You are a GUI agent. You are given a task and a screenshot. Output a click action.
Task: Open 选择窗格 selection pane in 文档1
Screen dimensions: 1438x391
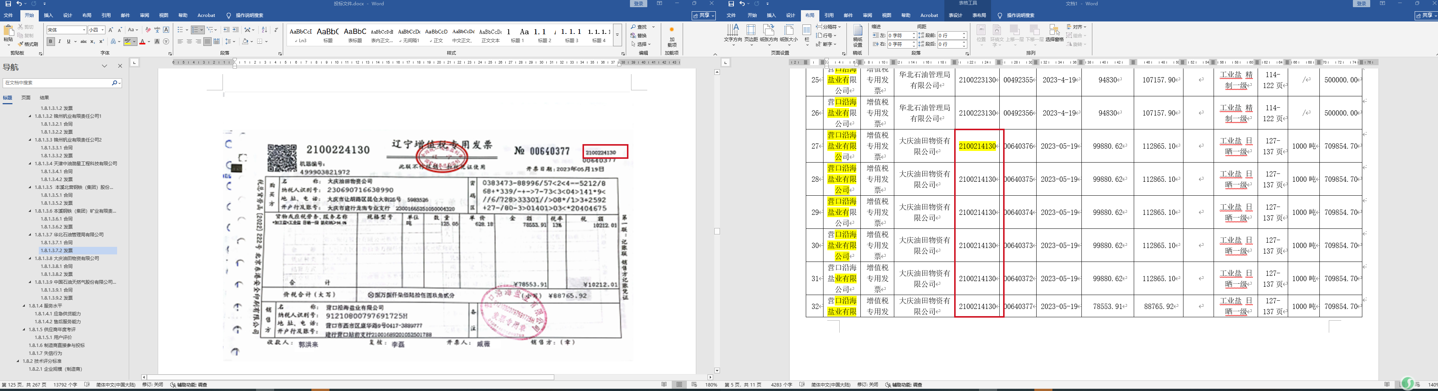click(1054, 33)
